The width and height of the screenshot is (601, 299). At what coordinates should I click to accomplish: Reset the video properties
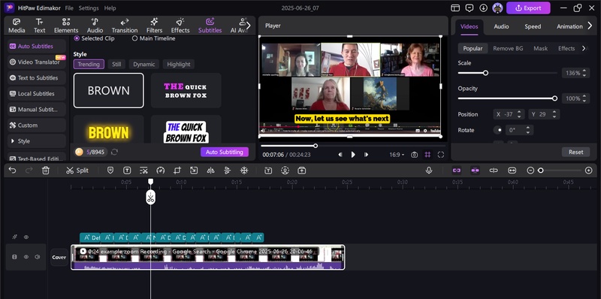coord(575,153)
